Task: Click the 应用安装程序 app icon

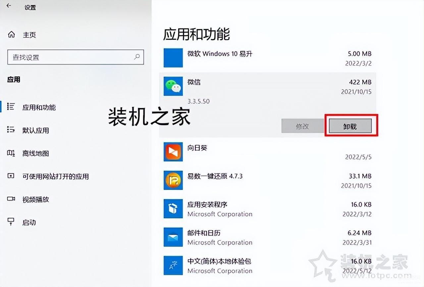Action: (173, 209)
